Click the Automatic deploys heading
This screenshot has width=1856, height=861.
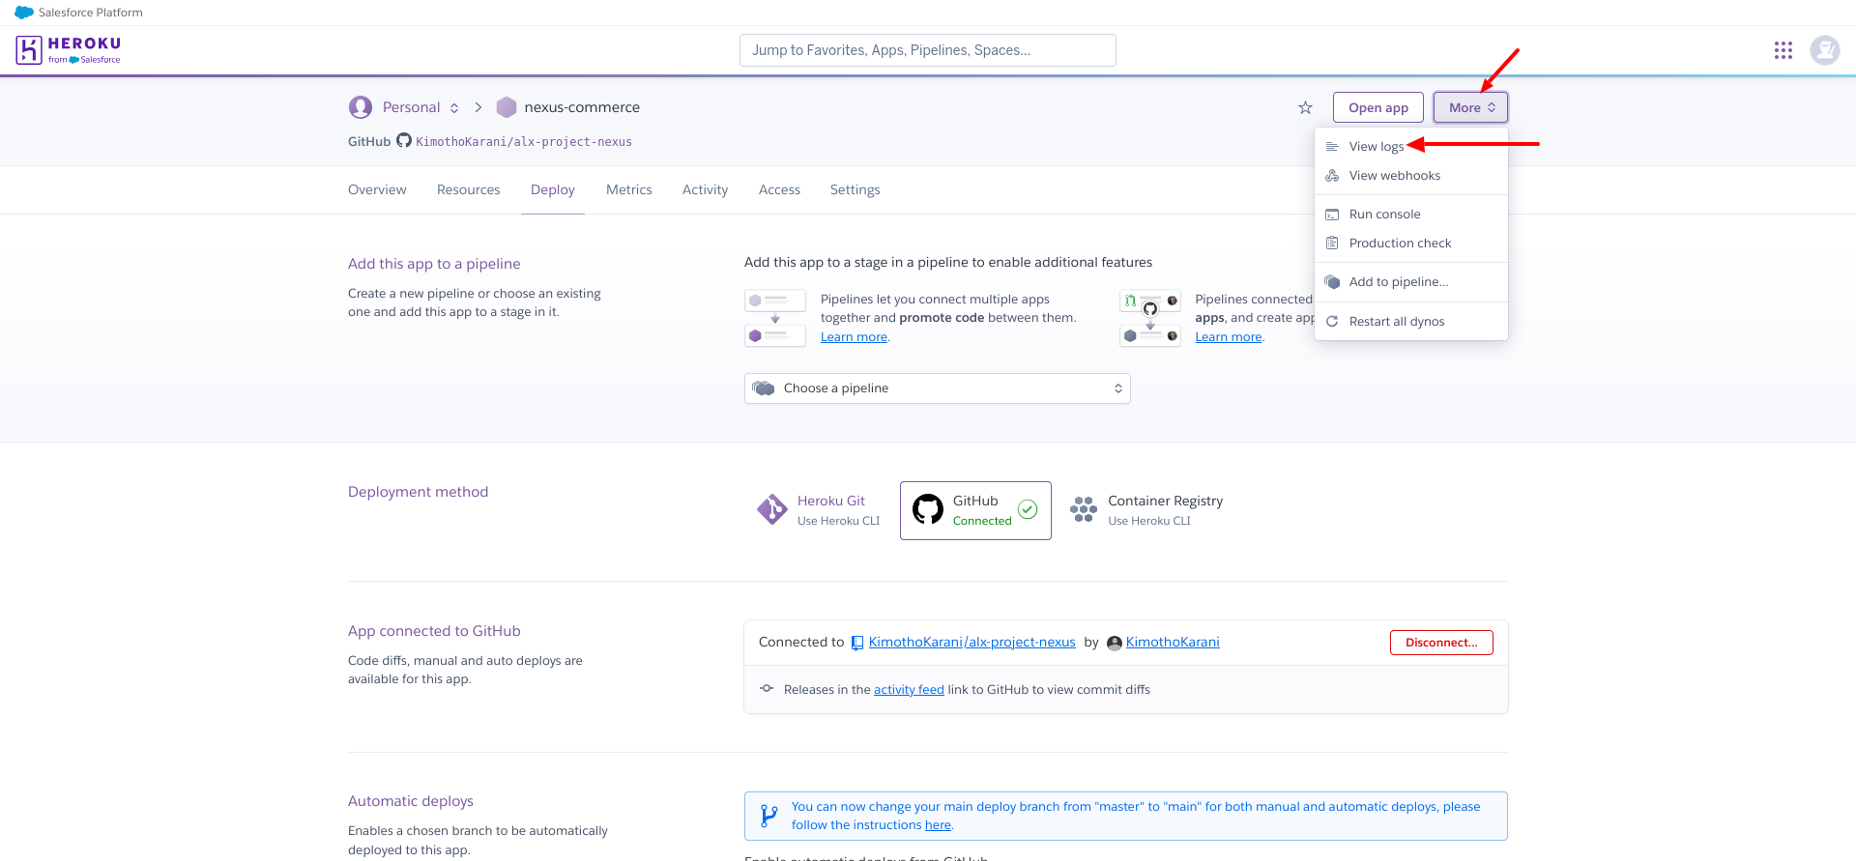411,801
